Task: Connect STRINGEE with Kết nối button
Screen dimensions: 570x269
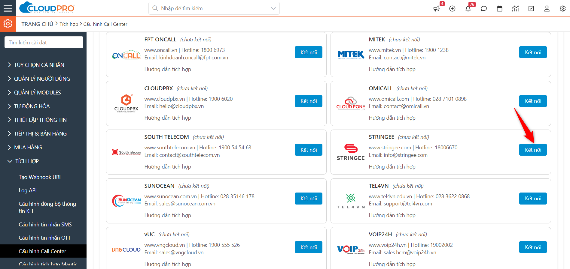Action: pyautogui.click(x=533, y=150)
